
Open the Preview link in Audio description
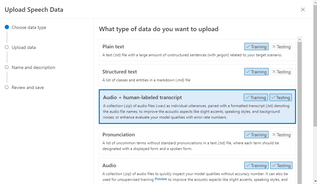pos(161,179)
